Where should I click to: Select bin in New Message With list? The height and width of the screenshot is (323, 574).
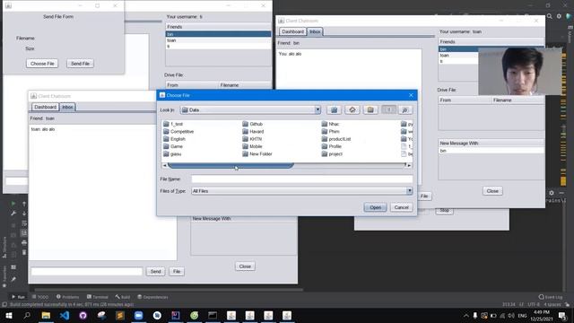[x=491, y=151]
